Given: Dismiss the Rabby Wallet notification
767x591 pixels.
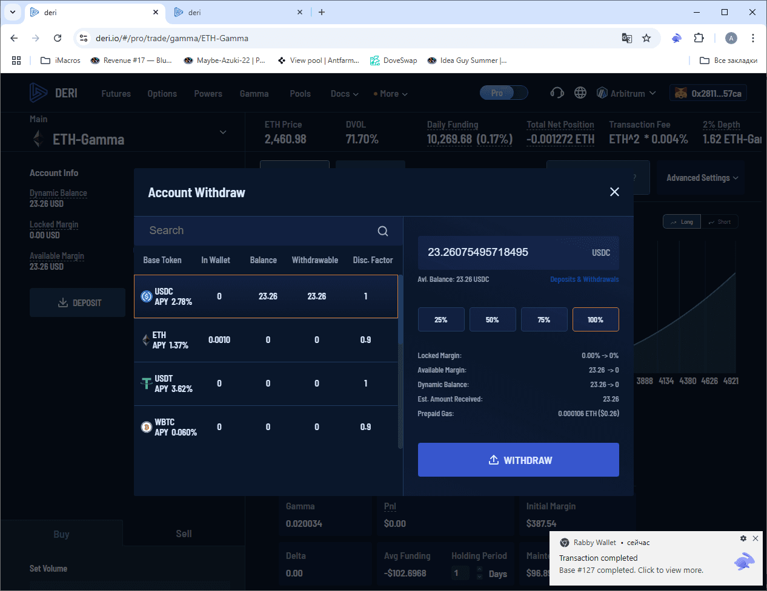Looking at the screenshot, I should coord(755,538).
